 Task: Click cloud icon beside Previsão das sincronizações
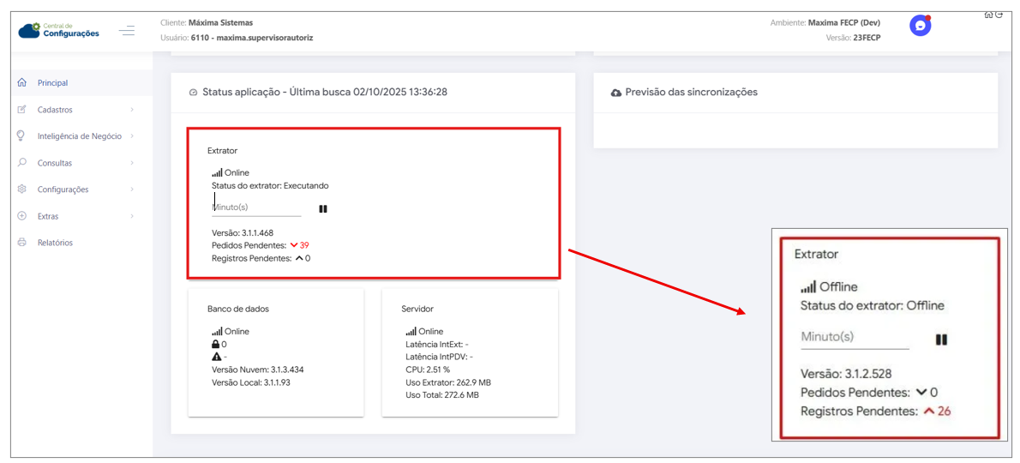tap(616, 93)
